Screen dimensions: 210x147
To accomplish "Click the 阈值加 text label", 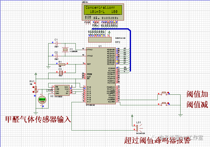I will pos(197,94).
